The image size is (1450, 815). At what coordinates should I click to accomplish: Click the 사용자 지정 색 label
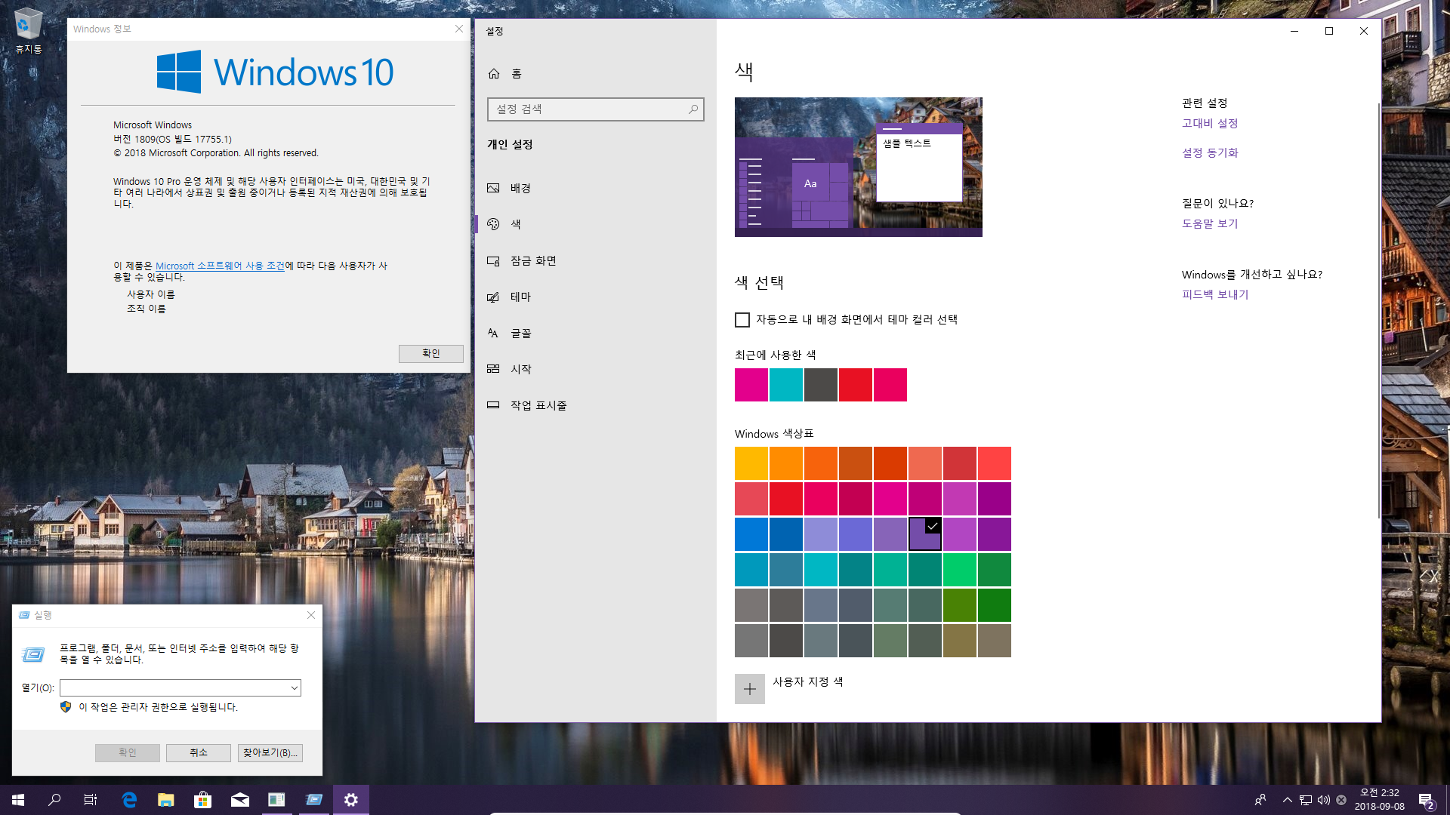click(807, 681)
